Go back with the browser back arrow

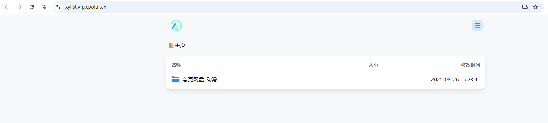pyautogui.click(x=7, y=7)
